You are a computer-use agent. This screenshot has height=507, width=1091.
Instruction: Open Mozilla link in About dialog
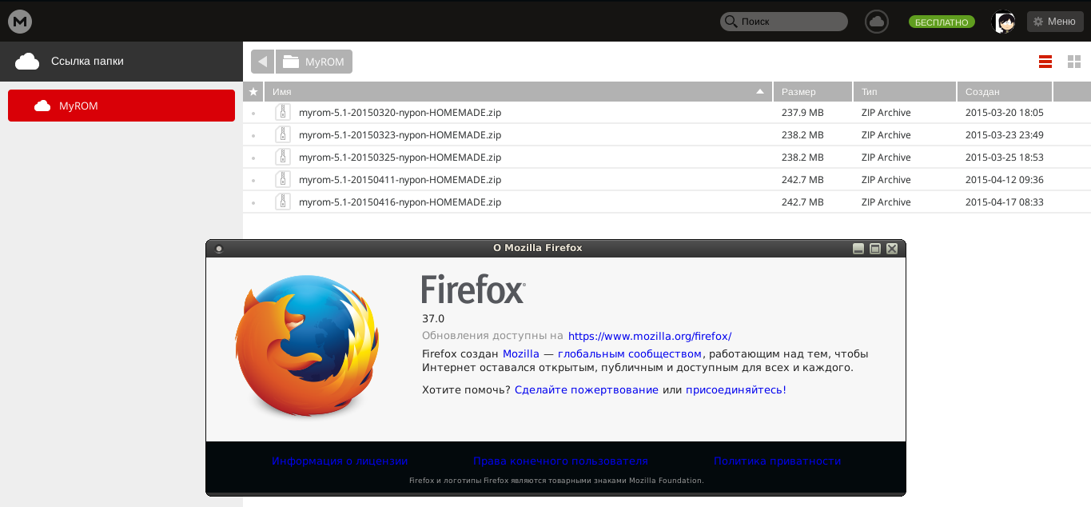pyautogui.click(x=521, y=353)
